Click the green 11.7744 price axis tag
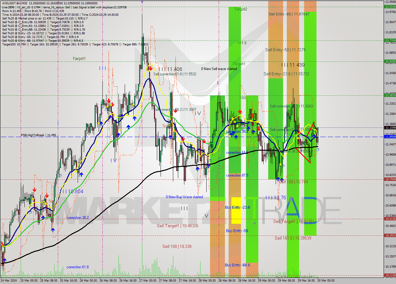The height and width of the screenshot is (284, 396). (x=390, y=40)
